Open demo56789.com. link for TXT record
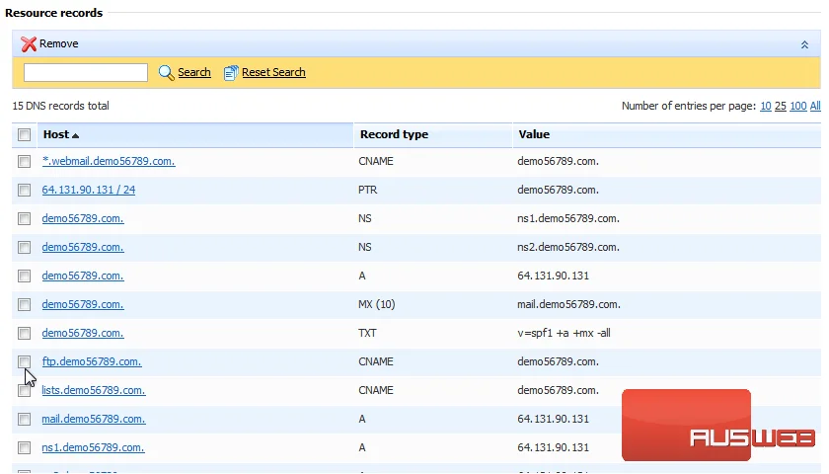 (x=83, y=332)
